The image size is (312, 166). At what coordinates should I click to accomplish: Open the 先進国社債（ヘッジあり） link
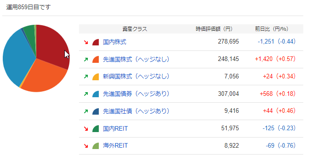(136, 111)
